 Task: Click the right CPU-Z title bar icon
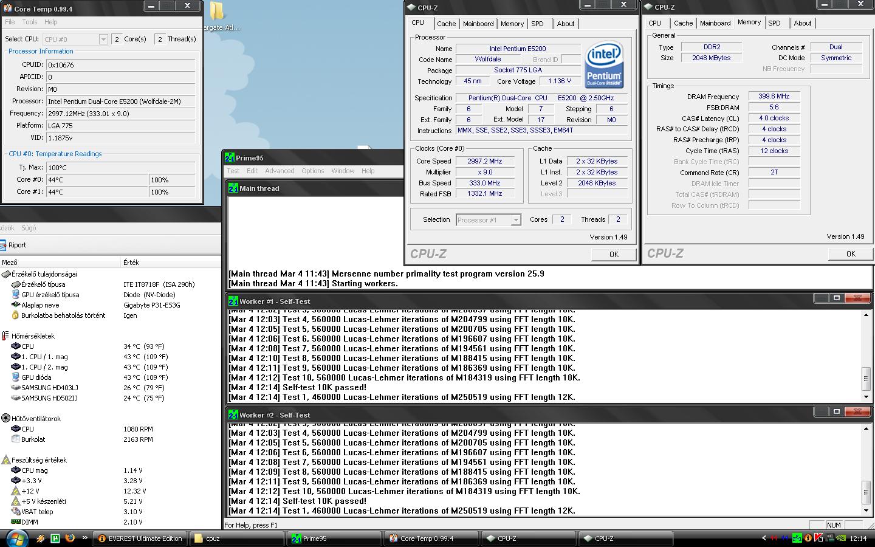pyautogui.click(x=648, y=7)
